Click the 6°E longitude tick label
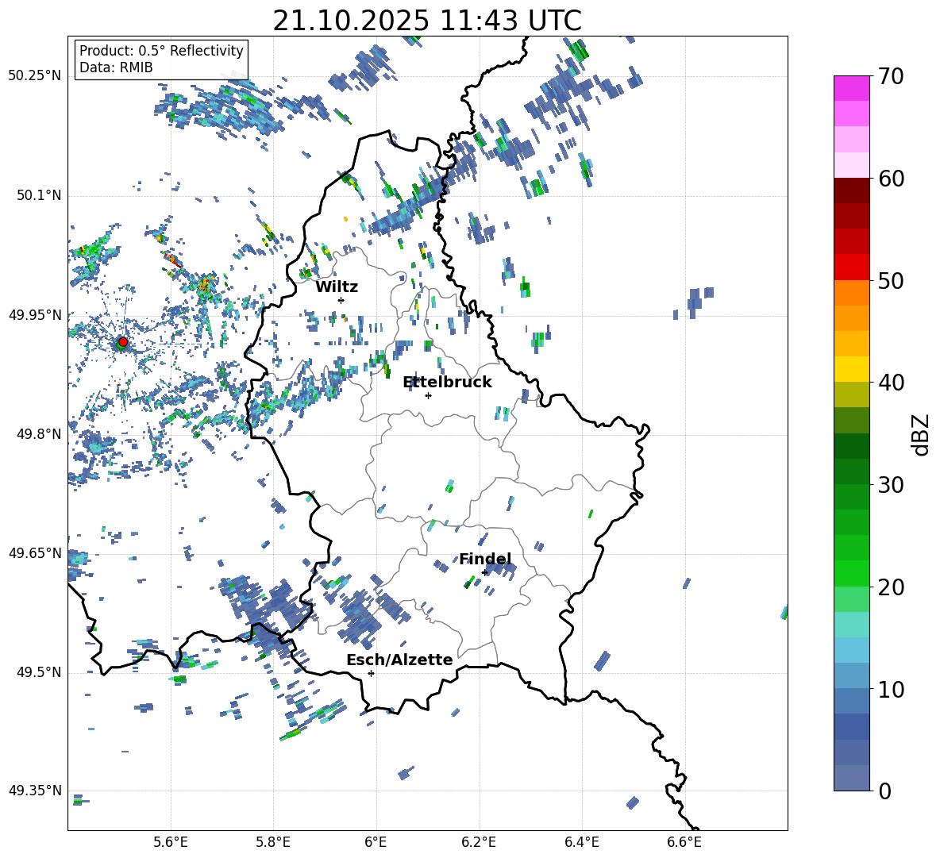Screen dimensions: 940x858 (376, 841)
